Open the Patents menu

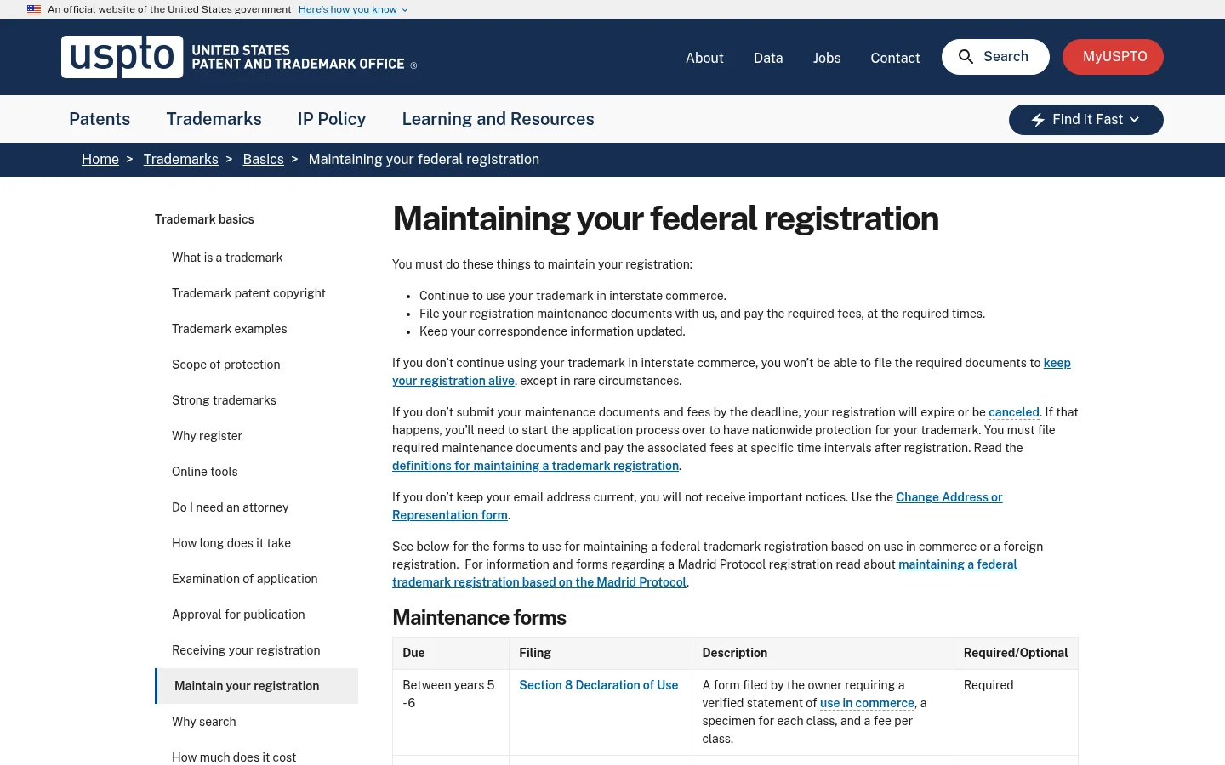[x=100, y=119]
